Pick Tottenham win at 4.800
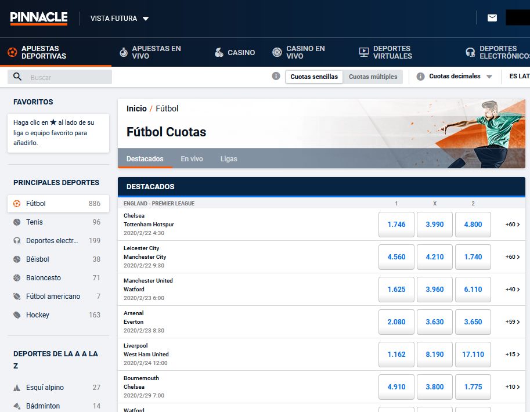The height and width of the screenshot is (412, 530). coord(473,225)
